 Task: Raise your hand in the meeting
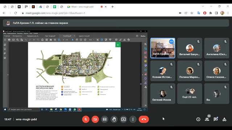(114, 119)
